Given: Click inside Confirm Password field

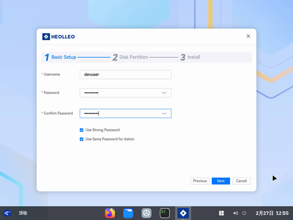Looking at the screenshot, I should point(121,113).
